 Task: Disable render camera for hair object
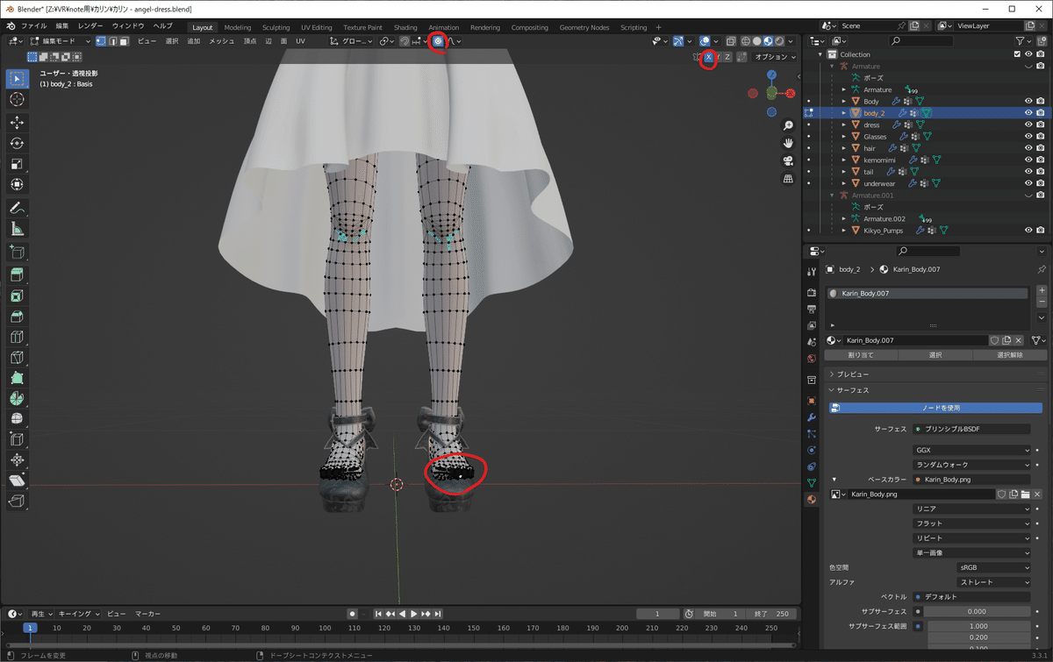pyautogui.click(x=1041, y=148)
